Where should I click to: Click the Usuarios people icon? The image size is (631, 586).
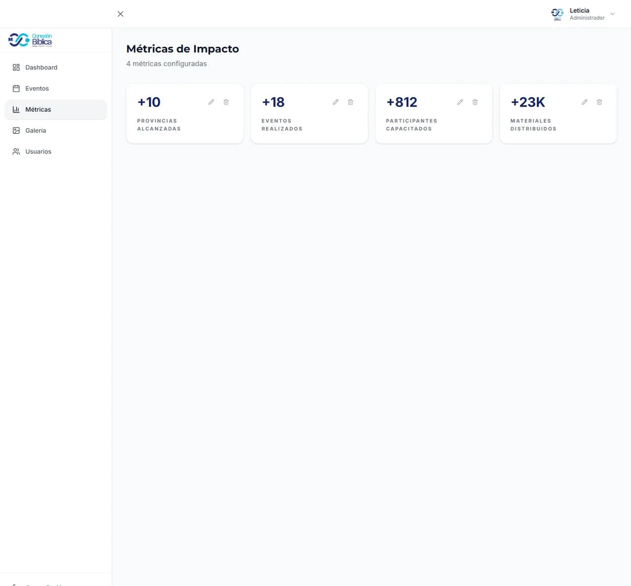tap(16, 152)
